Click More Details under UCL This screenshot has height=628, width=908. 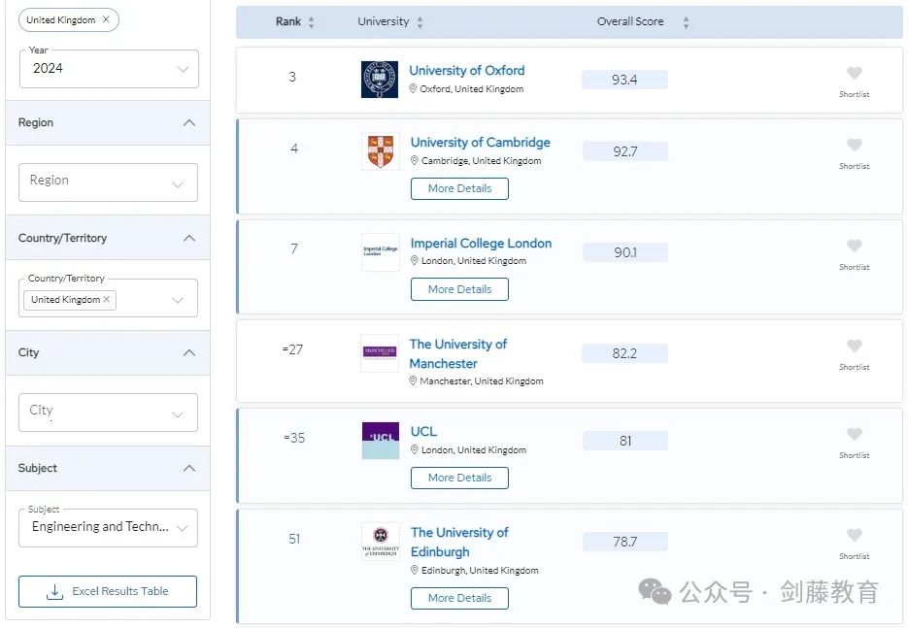point(459,479)
